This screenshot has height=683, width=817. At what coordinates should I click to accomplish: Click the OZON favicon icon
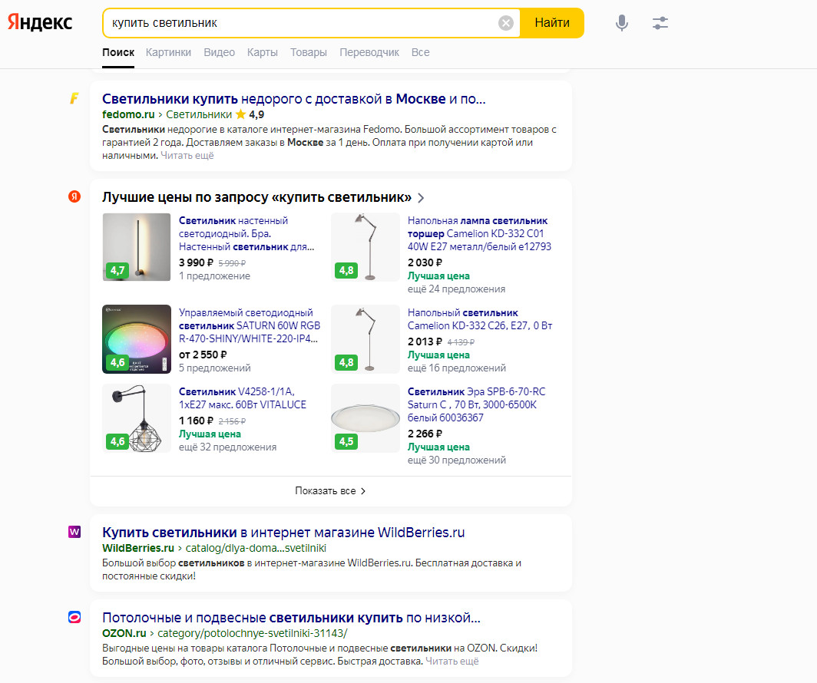pyautogui.click(x=74, y=617)
